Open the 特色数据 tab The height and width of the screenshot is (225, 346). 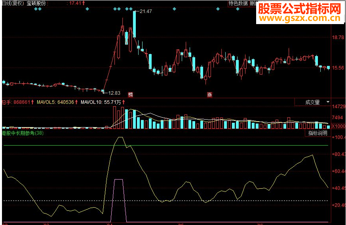(x=238, y=3)
